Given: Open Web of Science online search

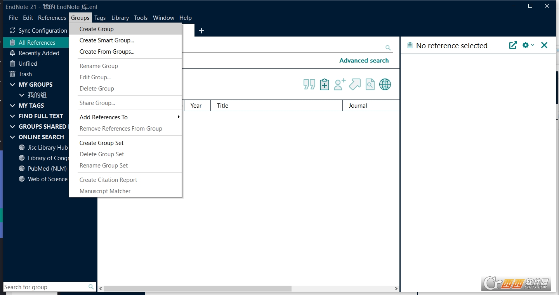Looking at the screenshot, I should click(48, 179).
